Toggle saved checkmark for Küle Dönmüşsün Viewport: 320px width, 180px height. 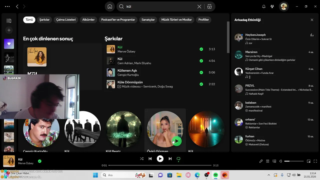coord(201,84)
